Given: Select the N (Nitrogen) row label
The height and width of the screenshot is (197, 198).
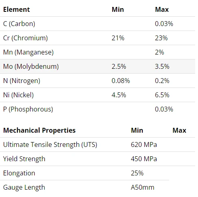Looking at the screenshot, I should pos(22,81).
